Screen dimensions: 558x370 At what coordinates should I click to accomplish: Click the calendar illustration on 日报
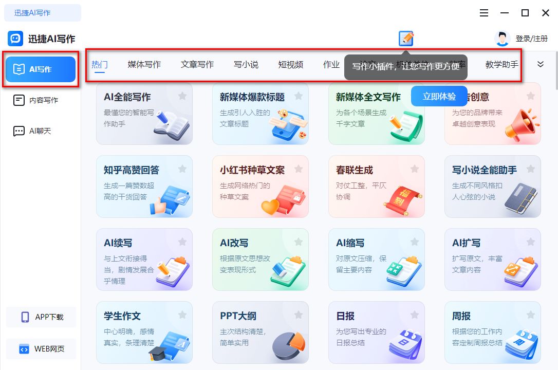pyautogui.click(x=405, y=345)
